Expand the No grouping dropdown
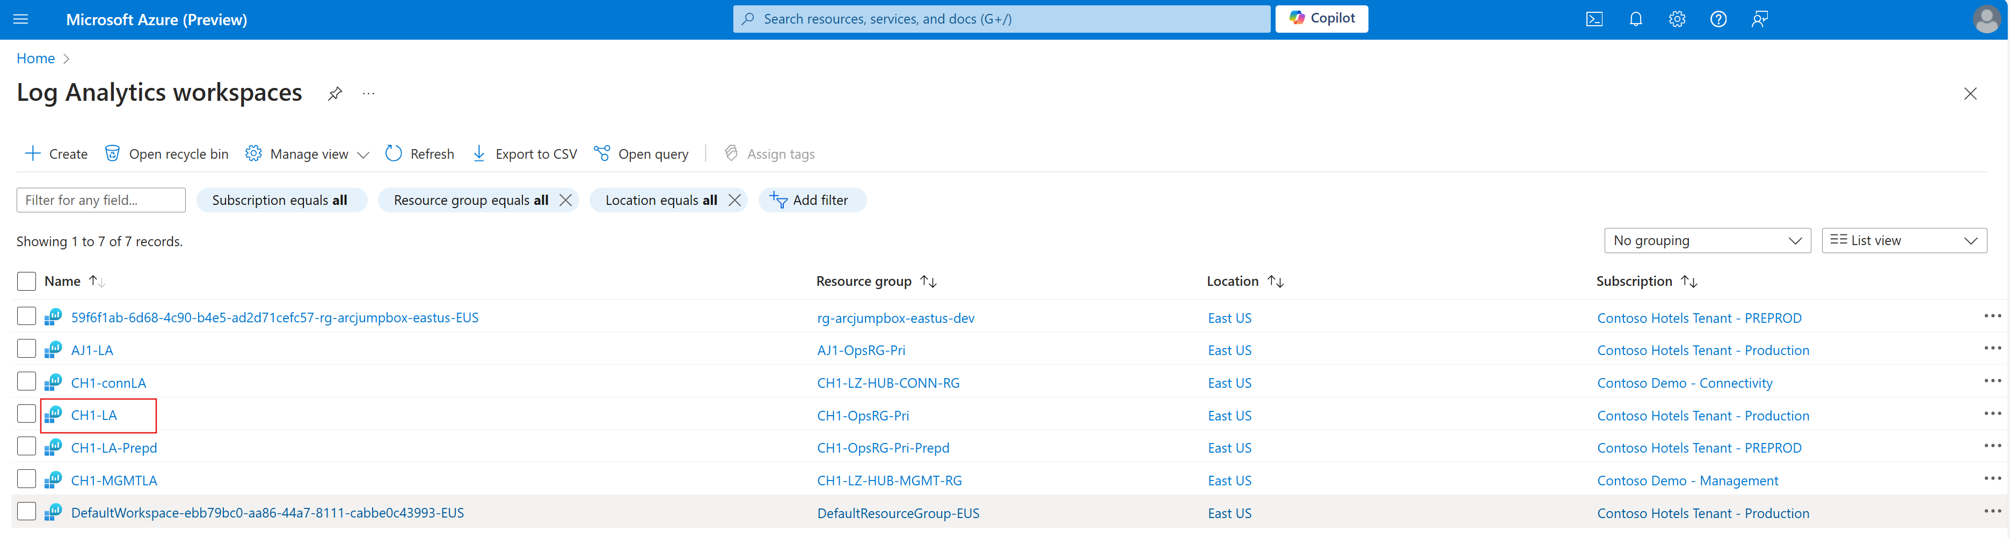The height and width of the screenshot is (539, 2010). 1707,241
